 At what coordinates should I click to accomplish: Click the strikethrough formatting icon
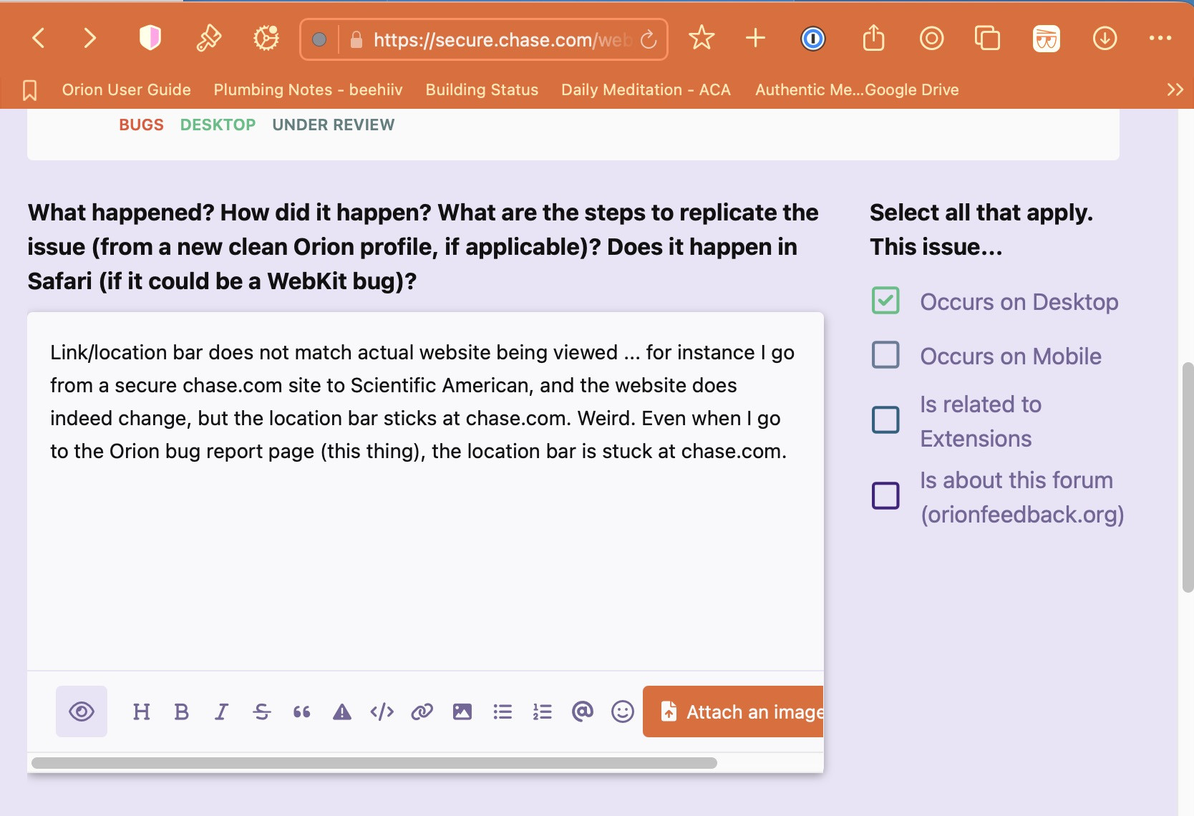coord(261,711)
